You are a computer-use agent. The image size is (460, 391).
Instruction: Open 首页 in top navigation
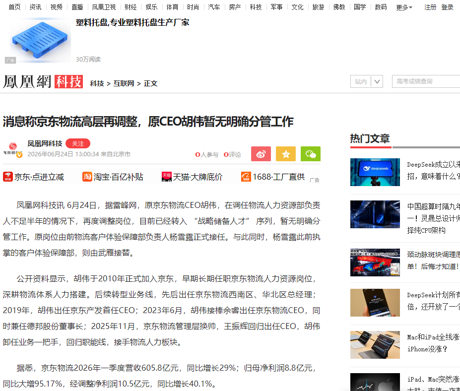coord(15,7)
